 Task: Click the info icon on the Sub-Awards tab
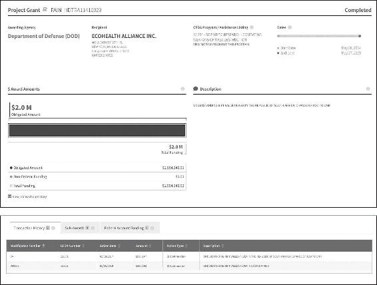(93, 228)
